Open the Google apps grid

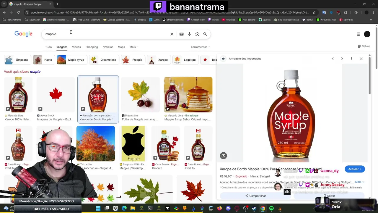(359, 34)
